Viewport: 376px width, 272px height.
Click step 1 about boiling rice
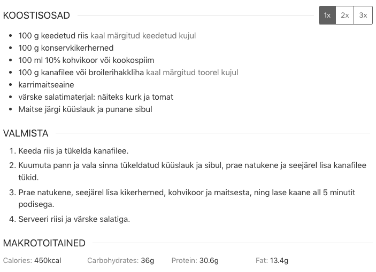pos(73,151)
